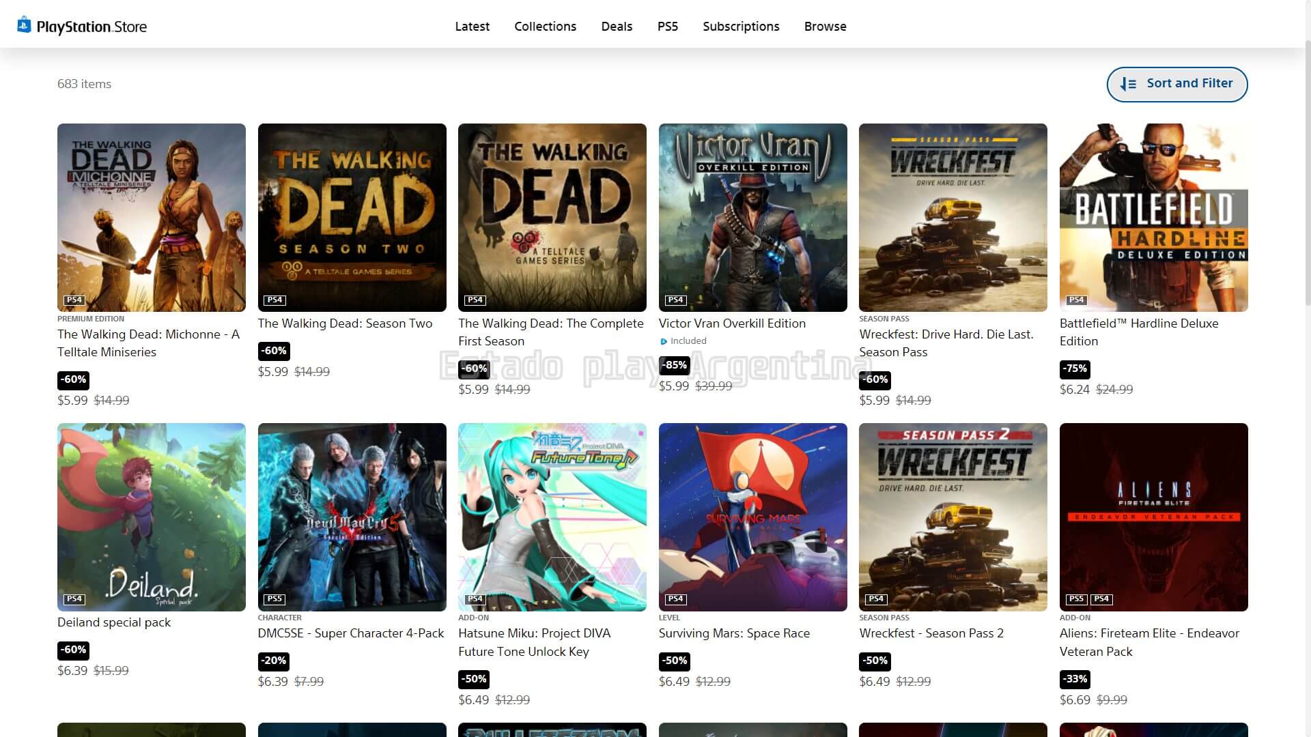The height and width of the screenshot is (737, 1311).
Task: Click PS4 badge on Victor Vran cover
Action: 675,300
